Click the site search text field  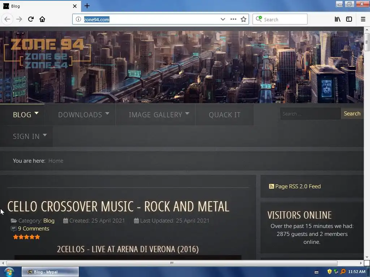pos(310,114)
